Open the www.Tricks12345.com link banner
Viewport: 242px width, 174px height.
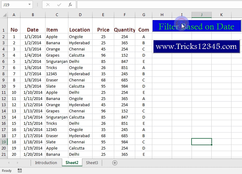pos(197,46)
